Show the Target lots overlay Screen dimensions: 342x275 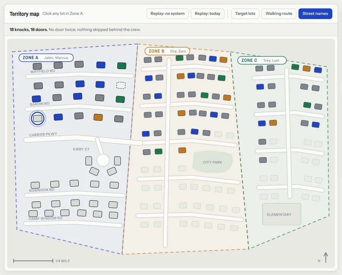[245, 14]
